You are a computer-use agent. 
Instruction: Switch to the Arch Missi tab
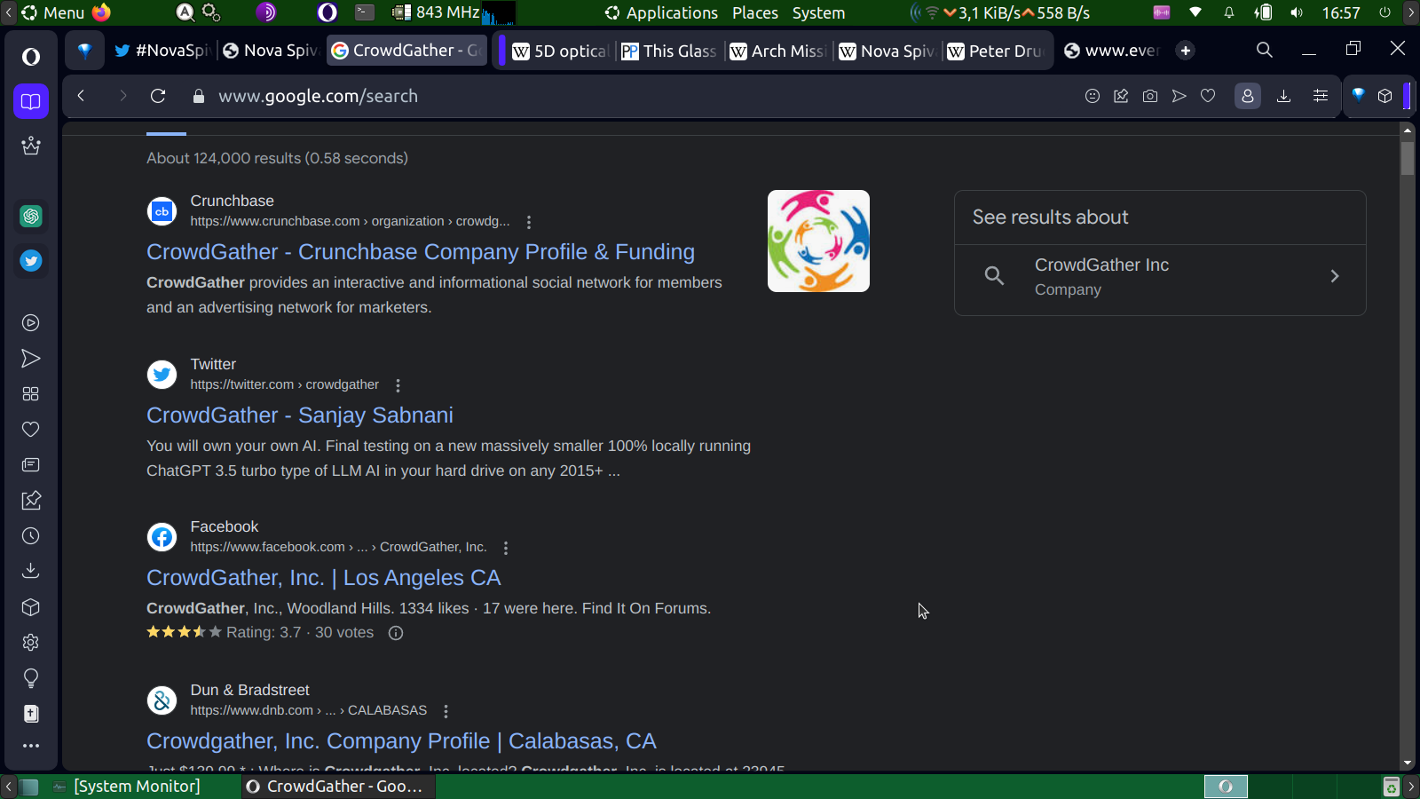tap(777, 51)
